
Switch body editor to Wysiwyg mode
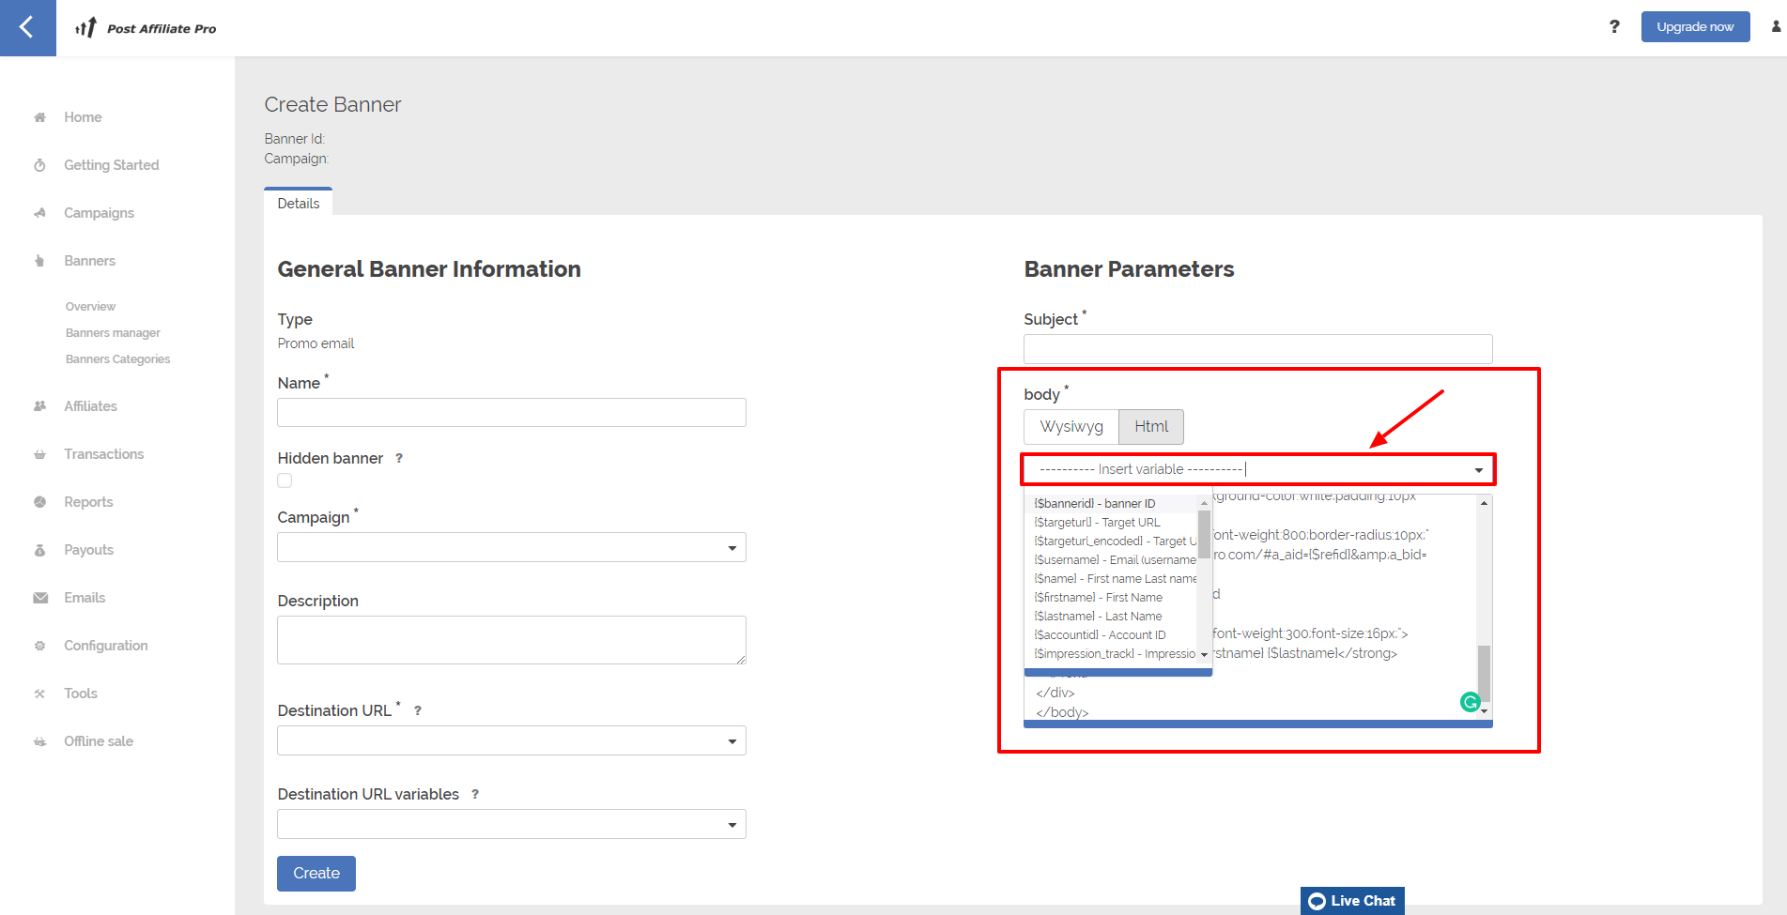(x=1071, y=427)
